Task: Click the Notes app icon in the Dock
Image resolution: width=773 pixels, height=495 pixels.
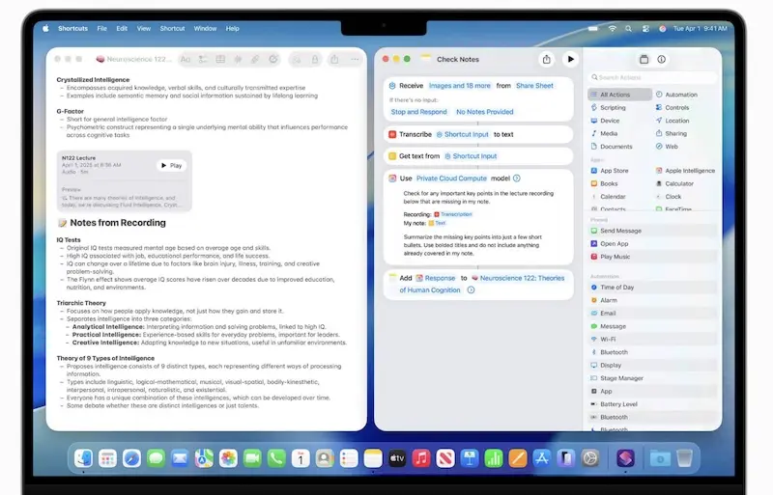Action: (373, 458)
